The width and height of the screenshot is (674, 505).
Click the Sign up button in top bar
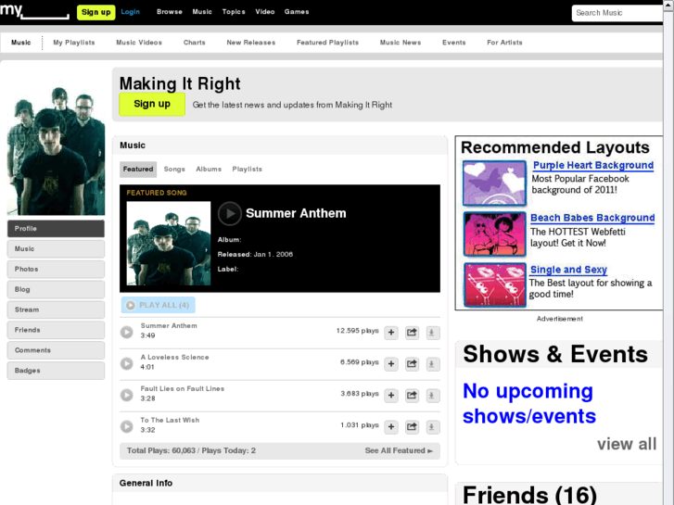(x=95, y=12)
